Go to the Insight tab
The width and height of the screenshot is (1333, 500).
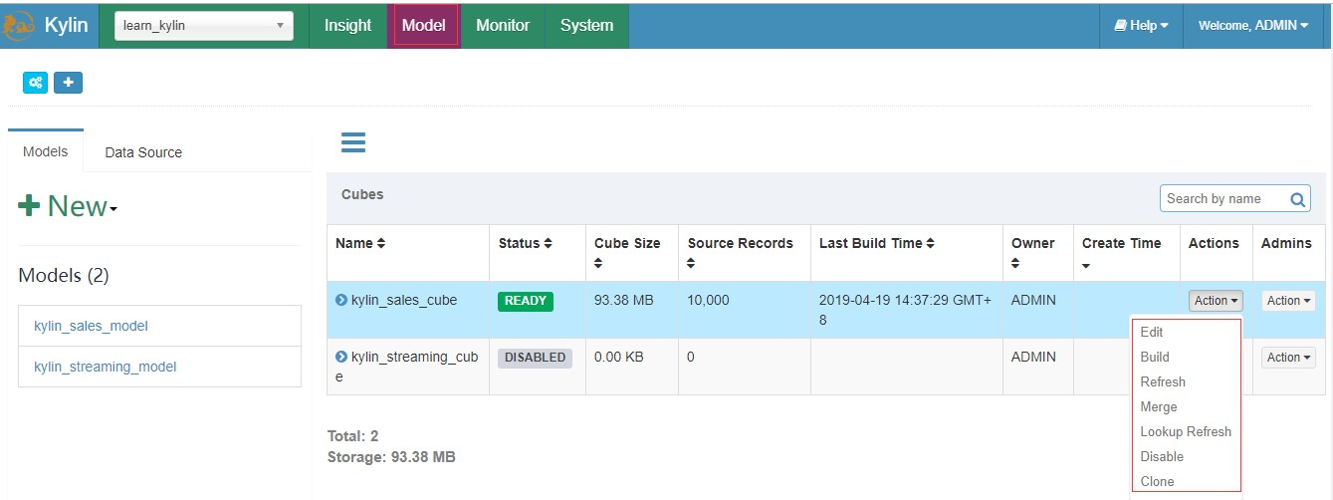click(x=347, y=26)
